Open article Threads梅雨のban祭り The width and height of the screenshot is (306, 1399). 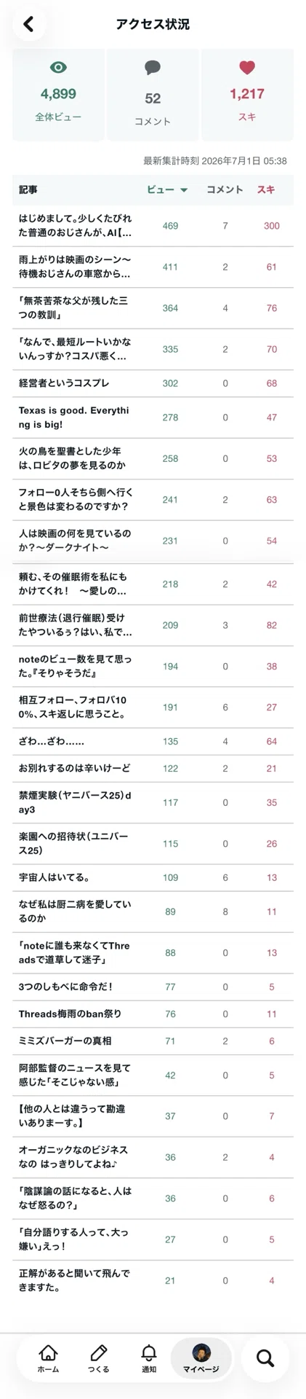point(153,1014)
